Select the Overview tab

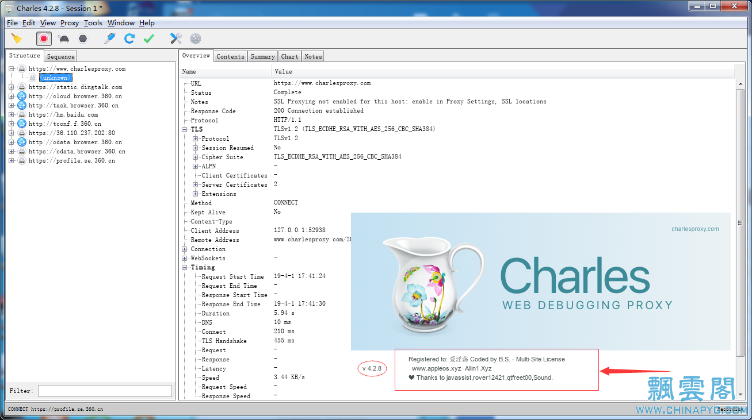click(x=196, y=56)
